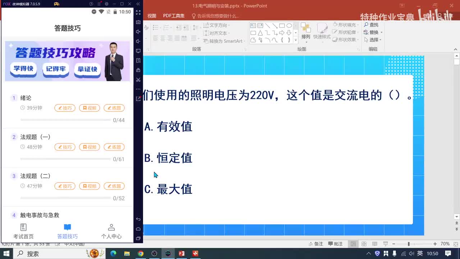This screenshot has width=460, height=259.
Task: Open the PDF工具集 ribbon tab
Action: tap(174, 16)
